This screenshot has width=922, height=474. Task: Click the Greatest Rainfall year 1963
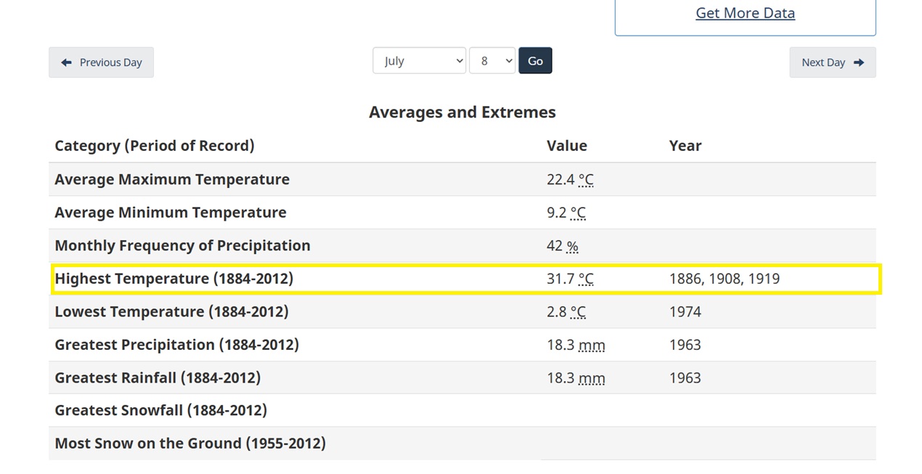click(x=685, y=378)
